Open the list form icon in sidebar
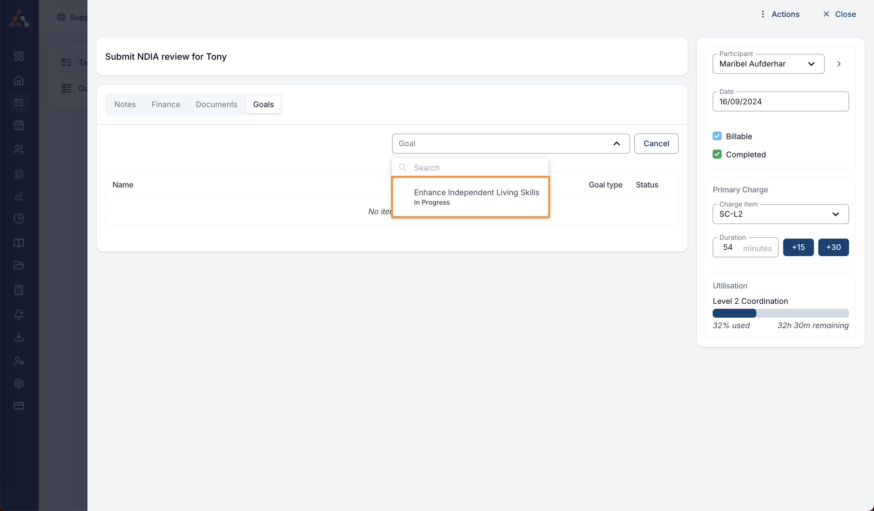The width and height of the screenshot is (874, 511). tap(19, 174)
